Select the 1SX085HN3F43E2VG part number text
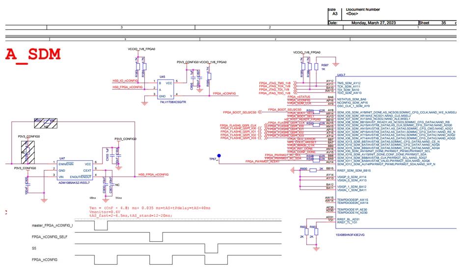 point(350,235)
